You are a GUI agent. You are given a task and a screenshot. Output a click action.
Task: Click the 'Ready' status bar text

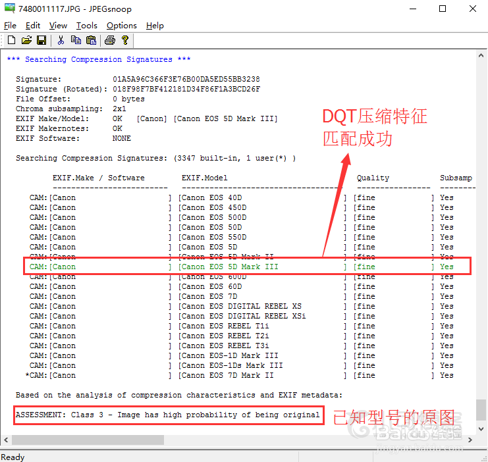(x=13, y=457)
